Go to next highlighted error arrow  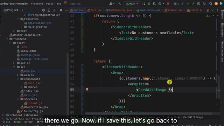pyautogui.click(x=217, y=15)
